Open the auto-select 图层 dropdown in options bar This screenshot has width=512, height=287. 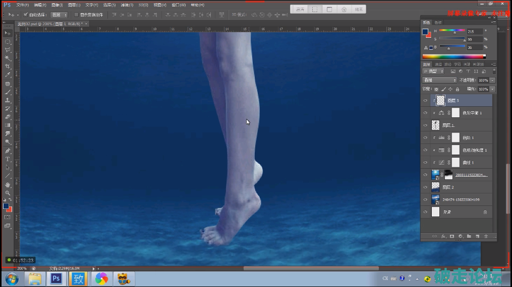tap(59, 15)
